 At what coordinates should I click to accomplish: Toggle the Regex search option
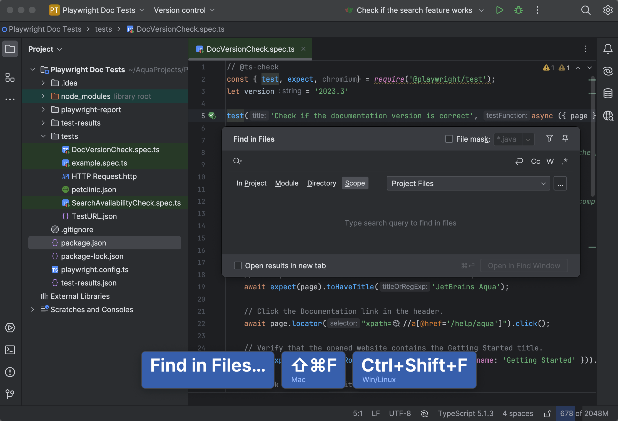click(x=564, y=161)
